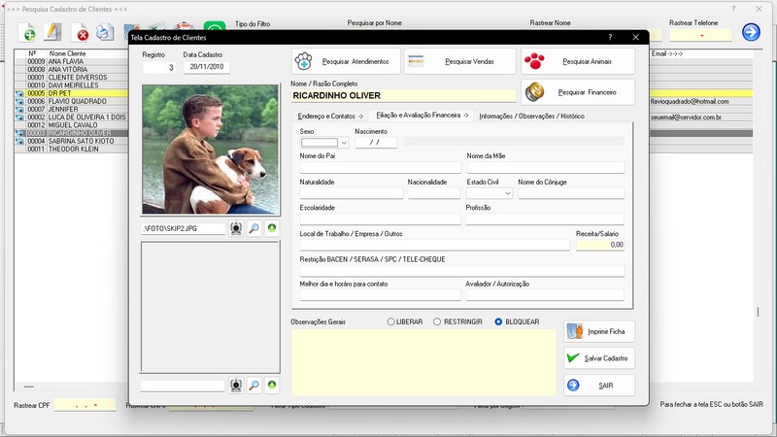Click Pesquisar Financeiro label
The image size is (777, 437).
(587, 92)
